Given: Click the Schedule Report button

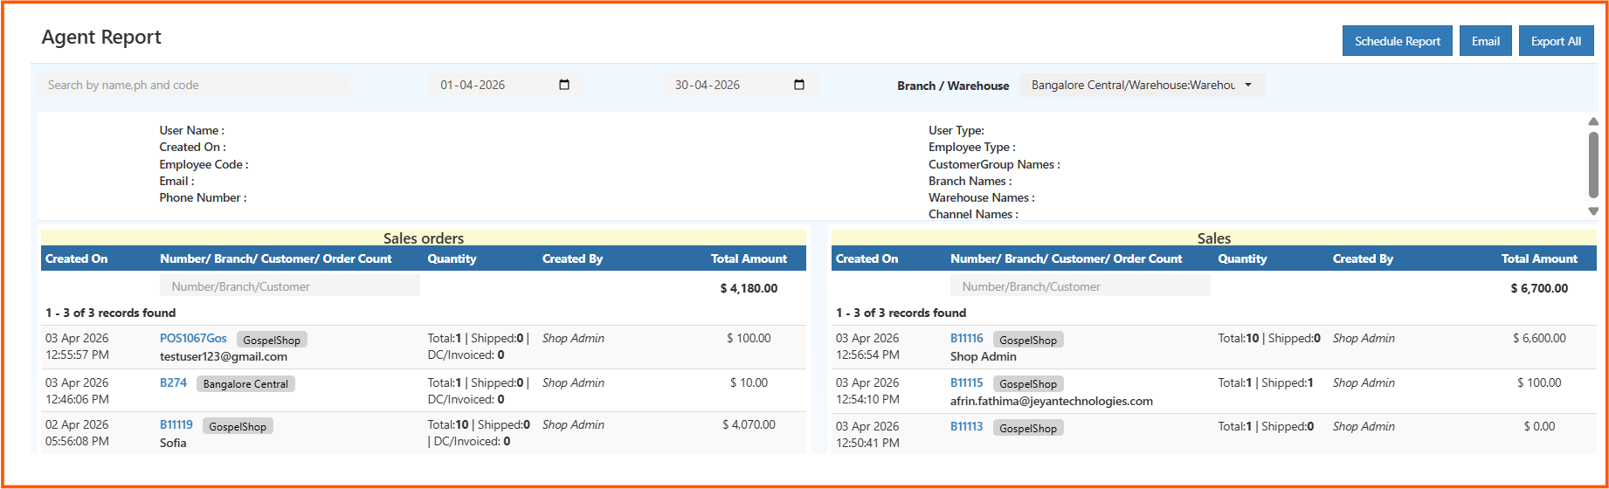Looking at the screenshot, I should coord(1397,41).
